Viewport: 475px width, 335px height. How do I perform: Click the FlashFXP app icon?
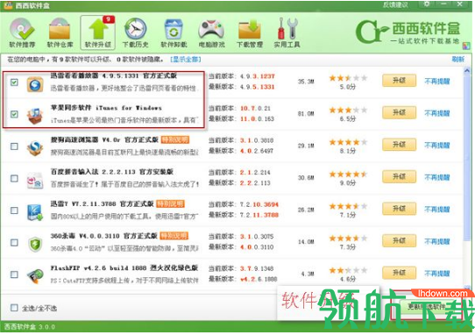tap(35, 276)
